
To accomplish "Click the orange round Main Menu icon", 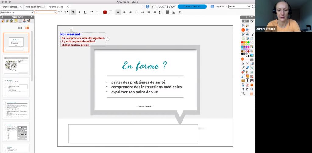I will pos(243,30).
